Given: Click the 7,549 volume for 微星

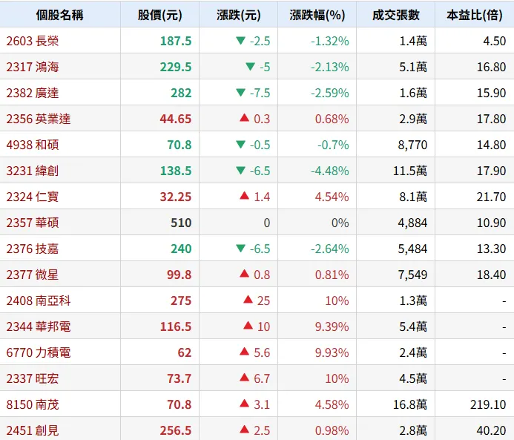Looking at the screenshot, I should pos(412,275).
